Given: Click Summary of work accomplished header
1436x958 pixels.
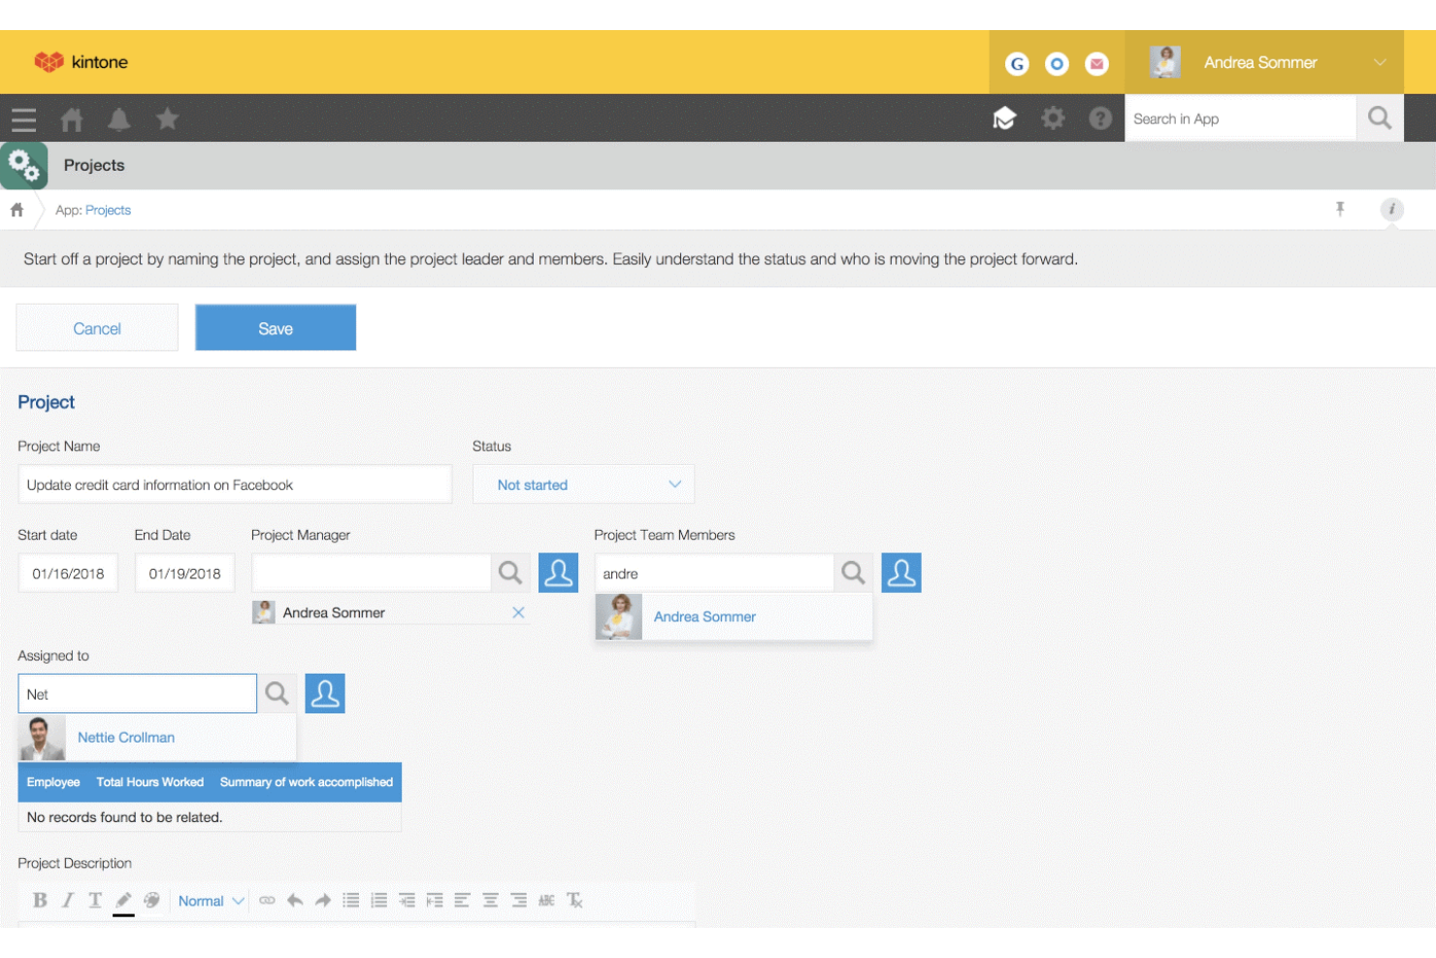Looking at the screenshot, I should click(x=307, y=782).
